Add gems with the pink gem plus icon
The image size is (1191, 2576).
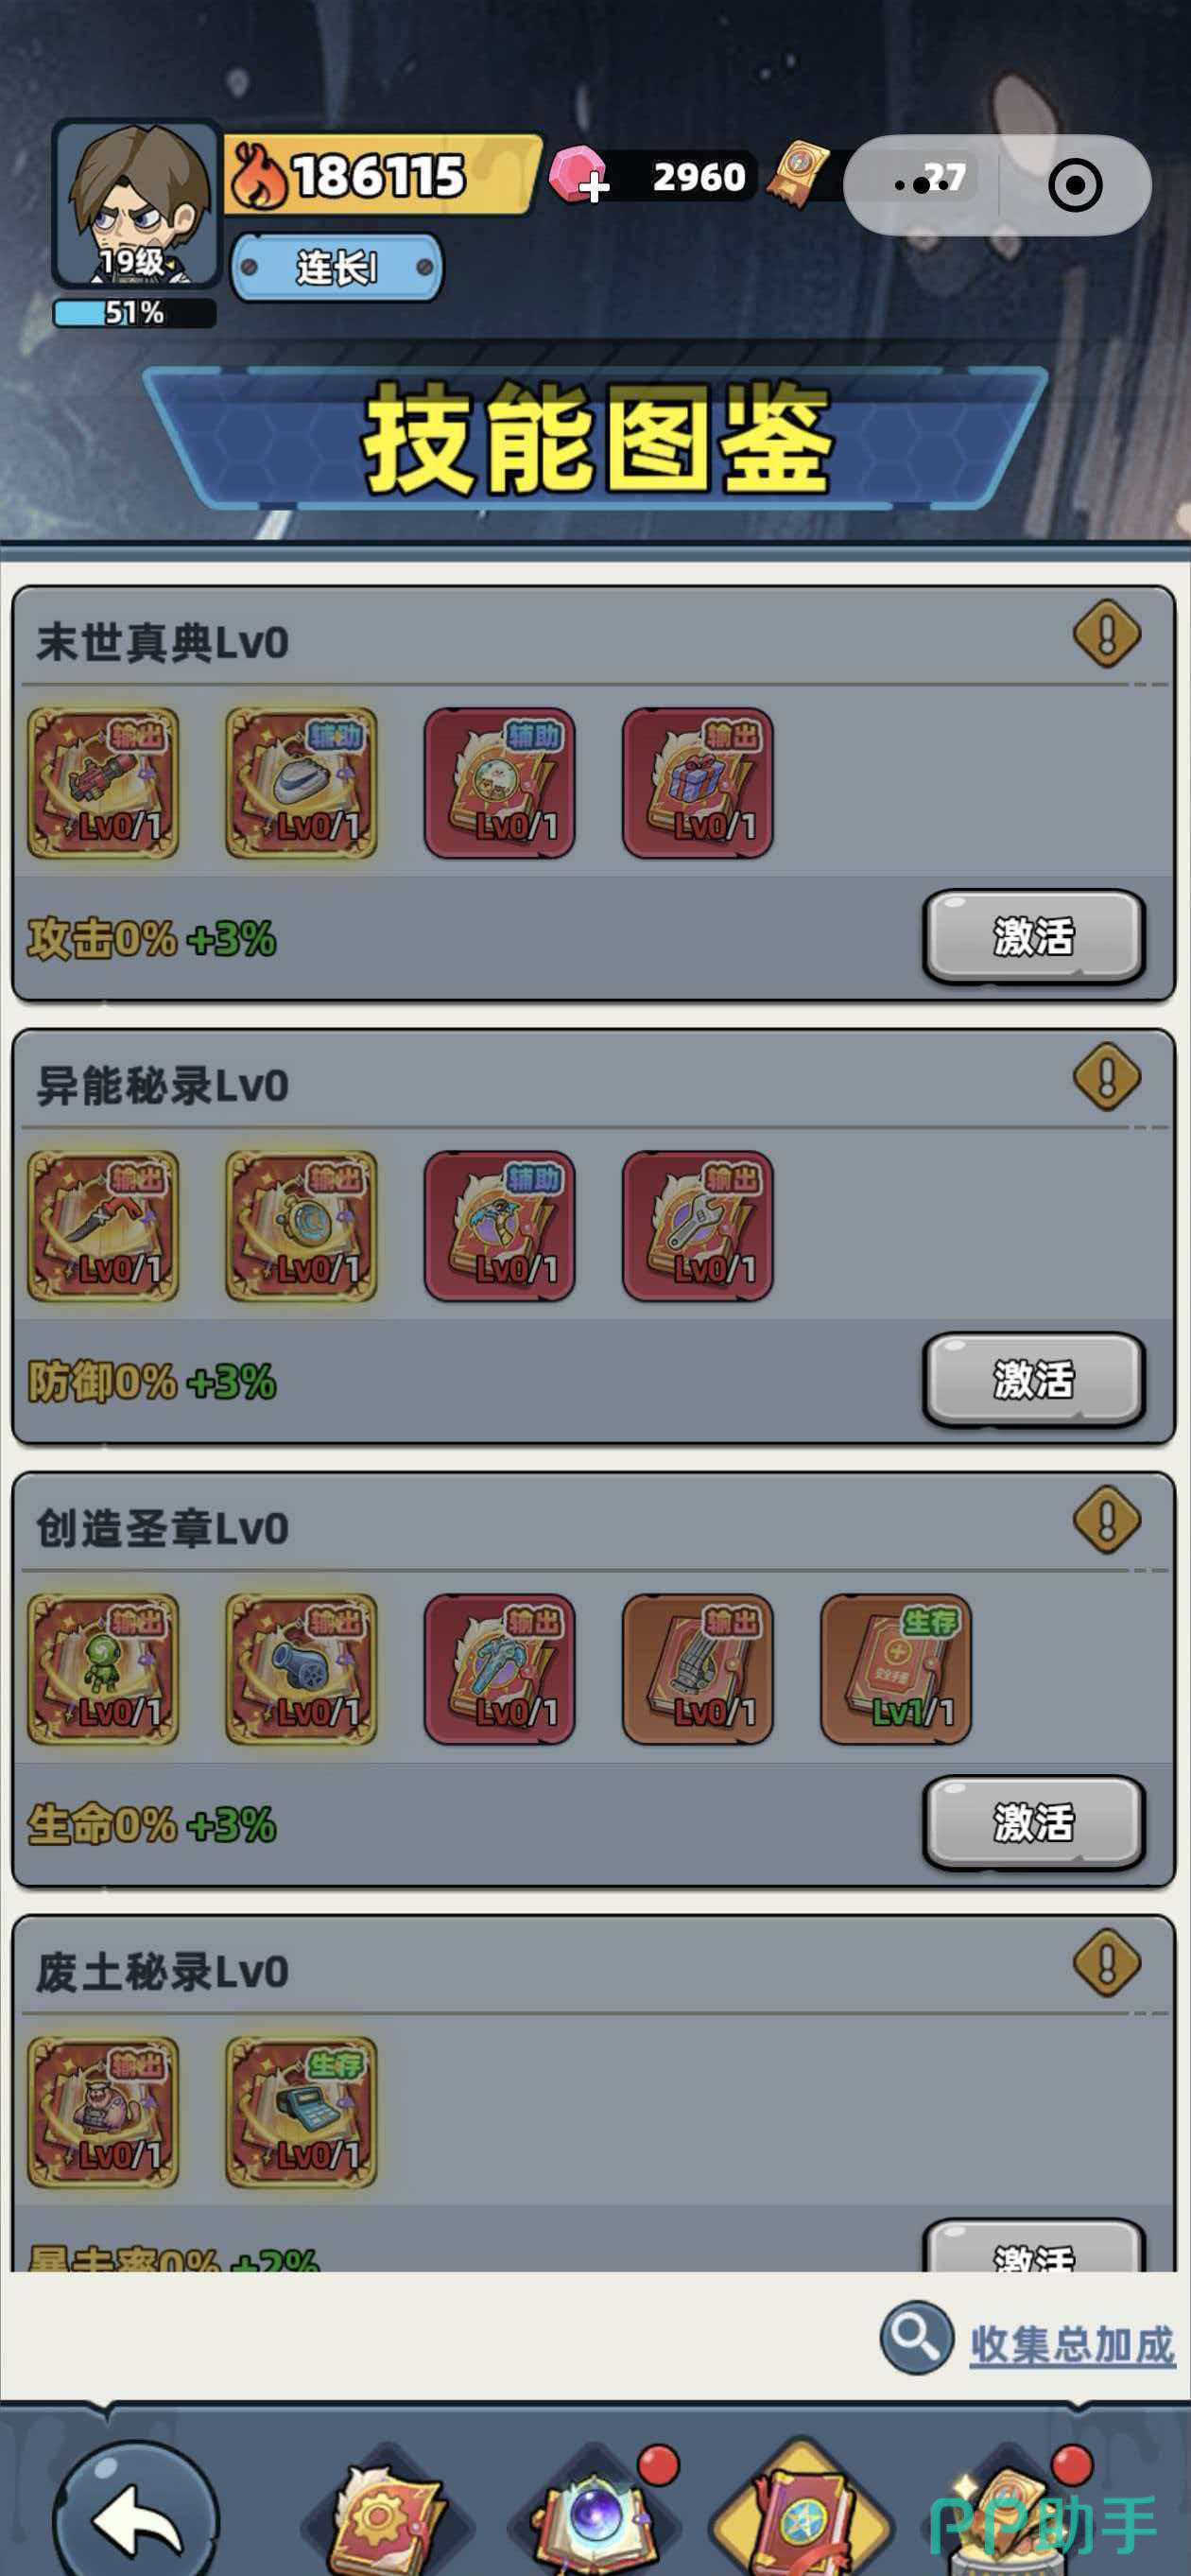[578, 176]
